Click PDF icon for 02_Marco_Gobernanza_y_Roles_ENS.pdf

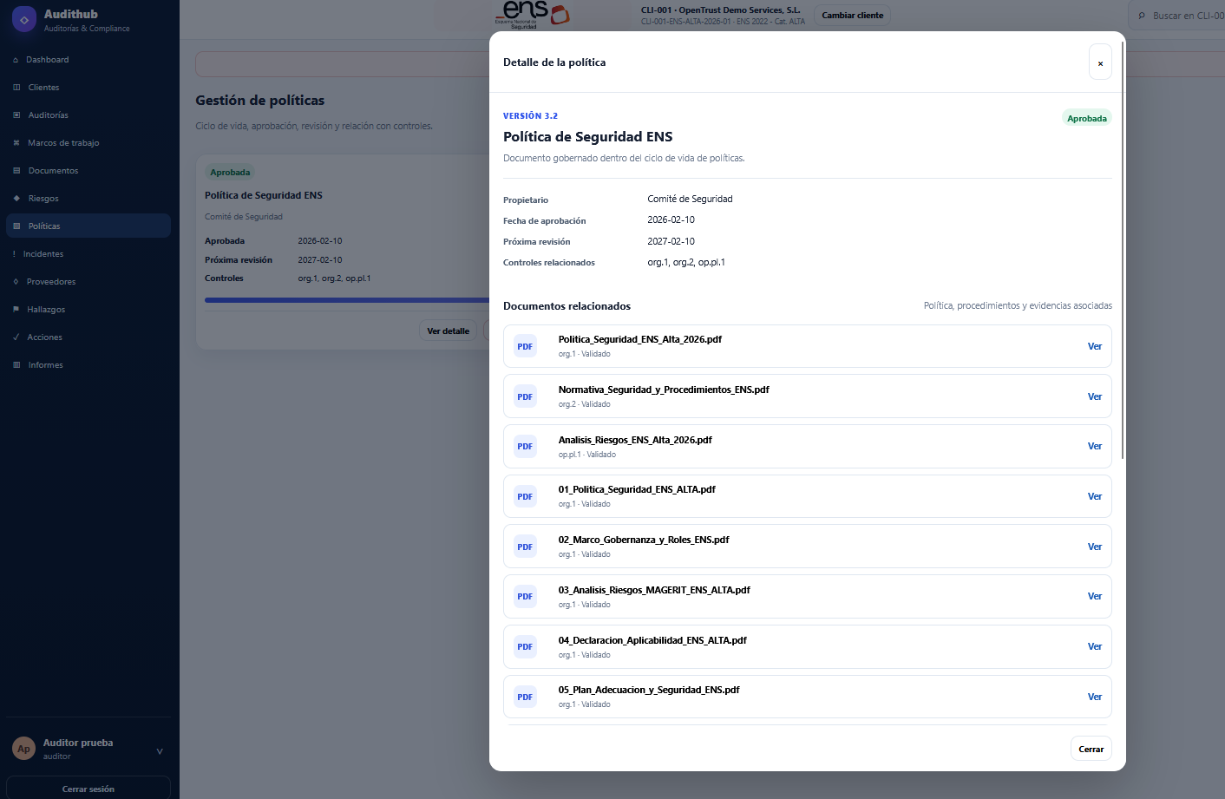pyautogui.click(x=525, y=547)
